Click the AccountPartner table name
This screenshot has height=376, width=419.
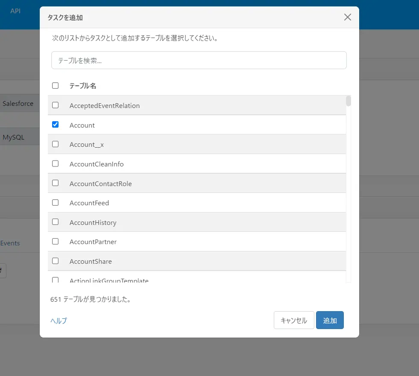pos(93,242)
